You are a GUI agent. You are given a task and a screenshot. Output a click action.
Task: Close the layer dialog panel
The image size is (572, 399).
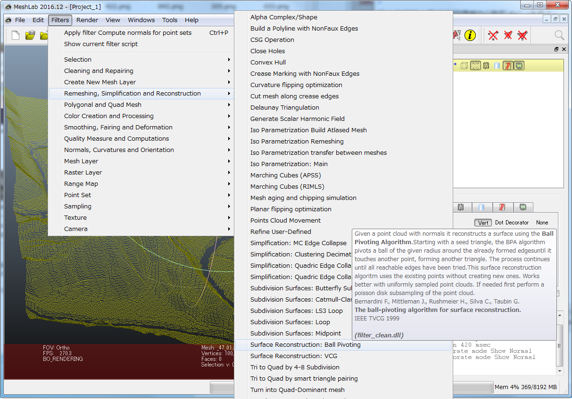pos(563,49)
